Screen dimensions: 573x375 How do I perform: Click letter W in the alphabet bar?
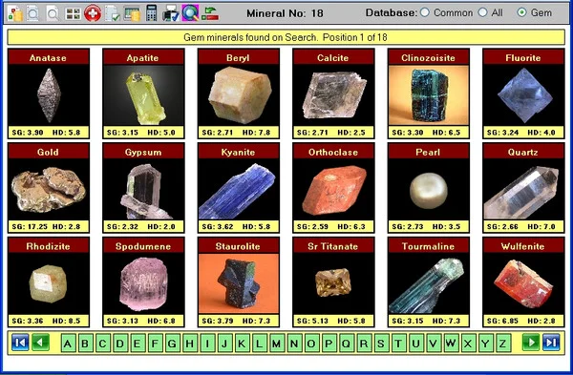(x=452, y=344)
